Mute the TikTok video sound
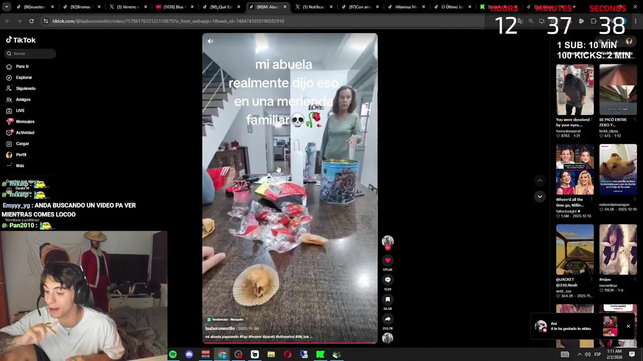The width and height of the screenshot is (643, 361). (x=210, y=41)
